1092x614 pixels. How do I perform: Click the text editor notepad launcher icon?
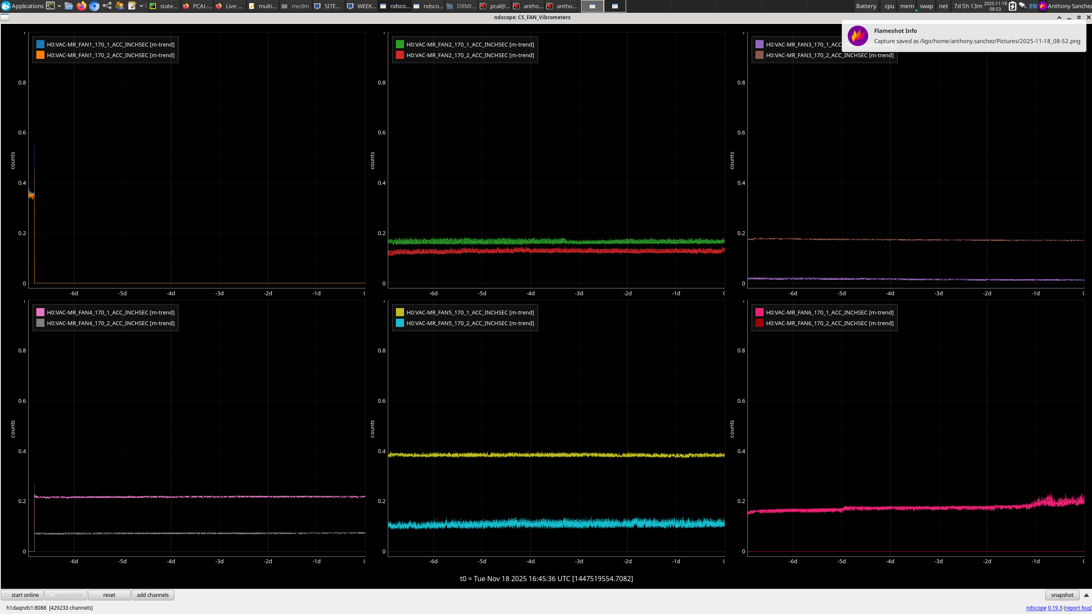(132, 6)
